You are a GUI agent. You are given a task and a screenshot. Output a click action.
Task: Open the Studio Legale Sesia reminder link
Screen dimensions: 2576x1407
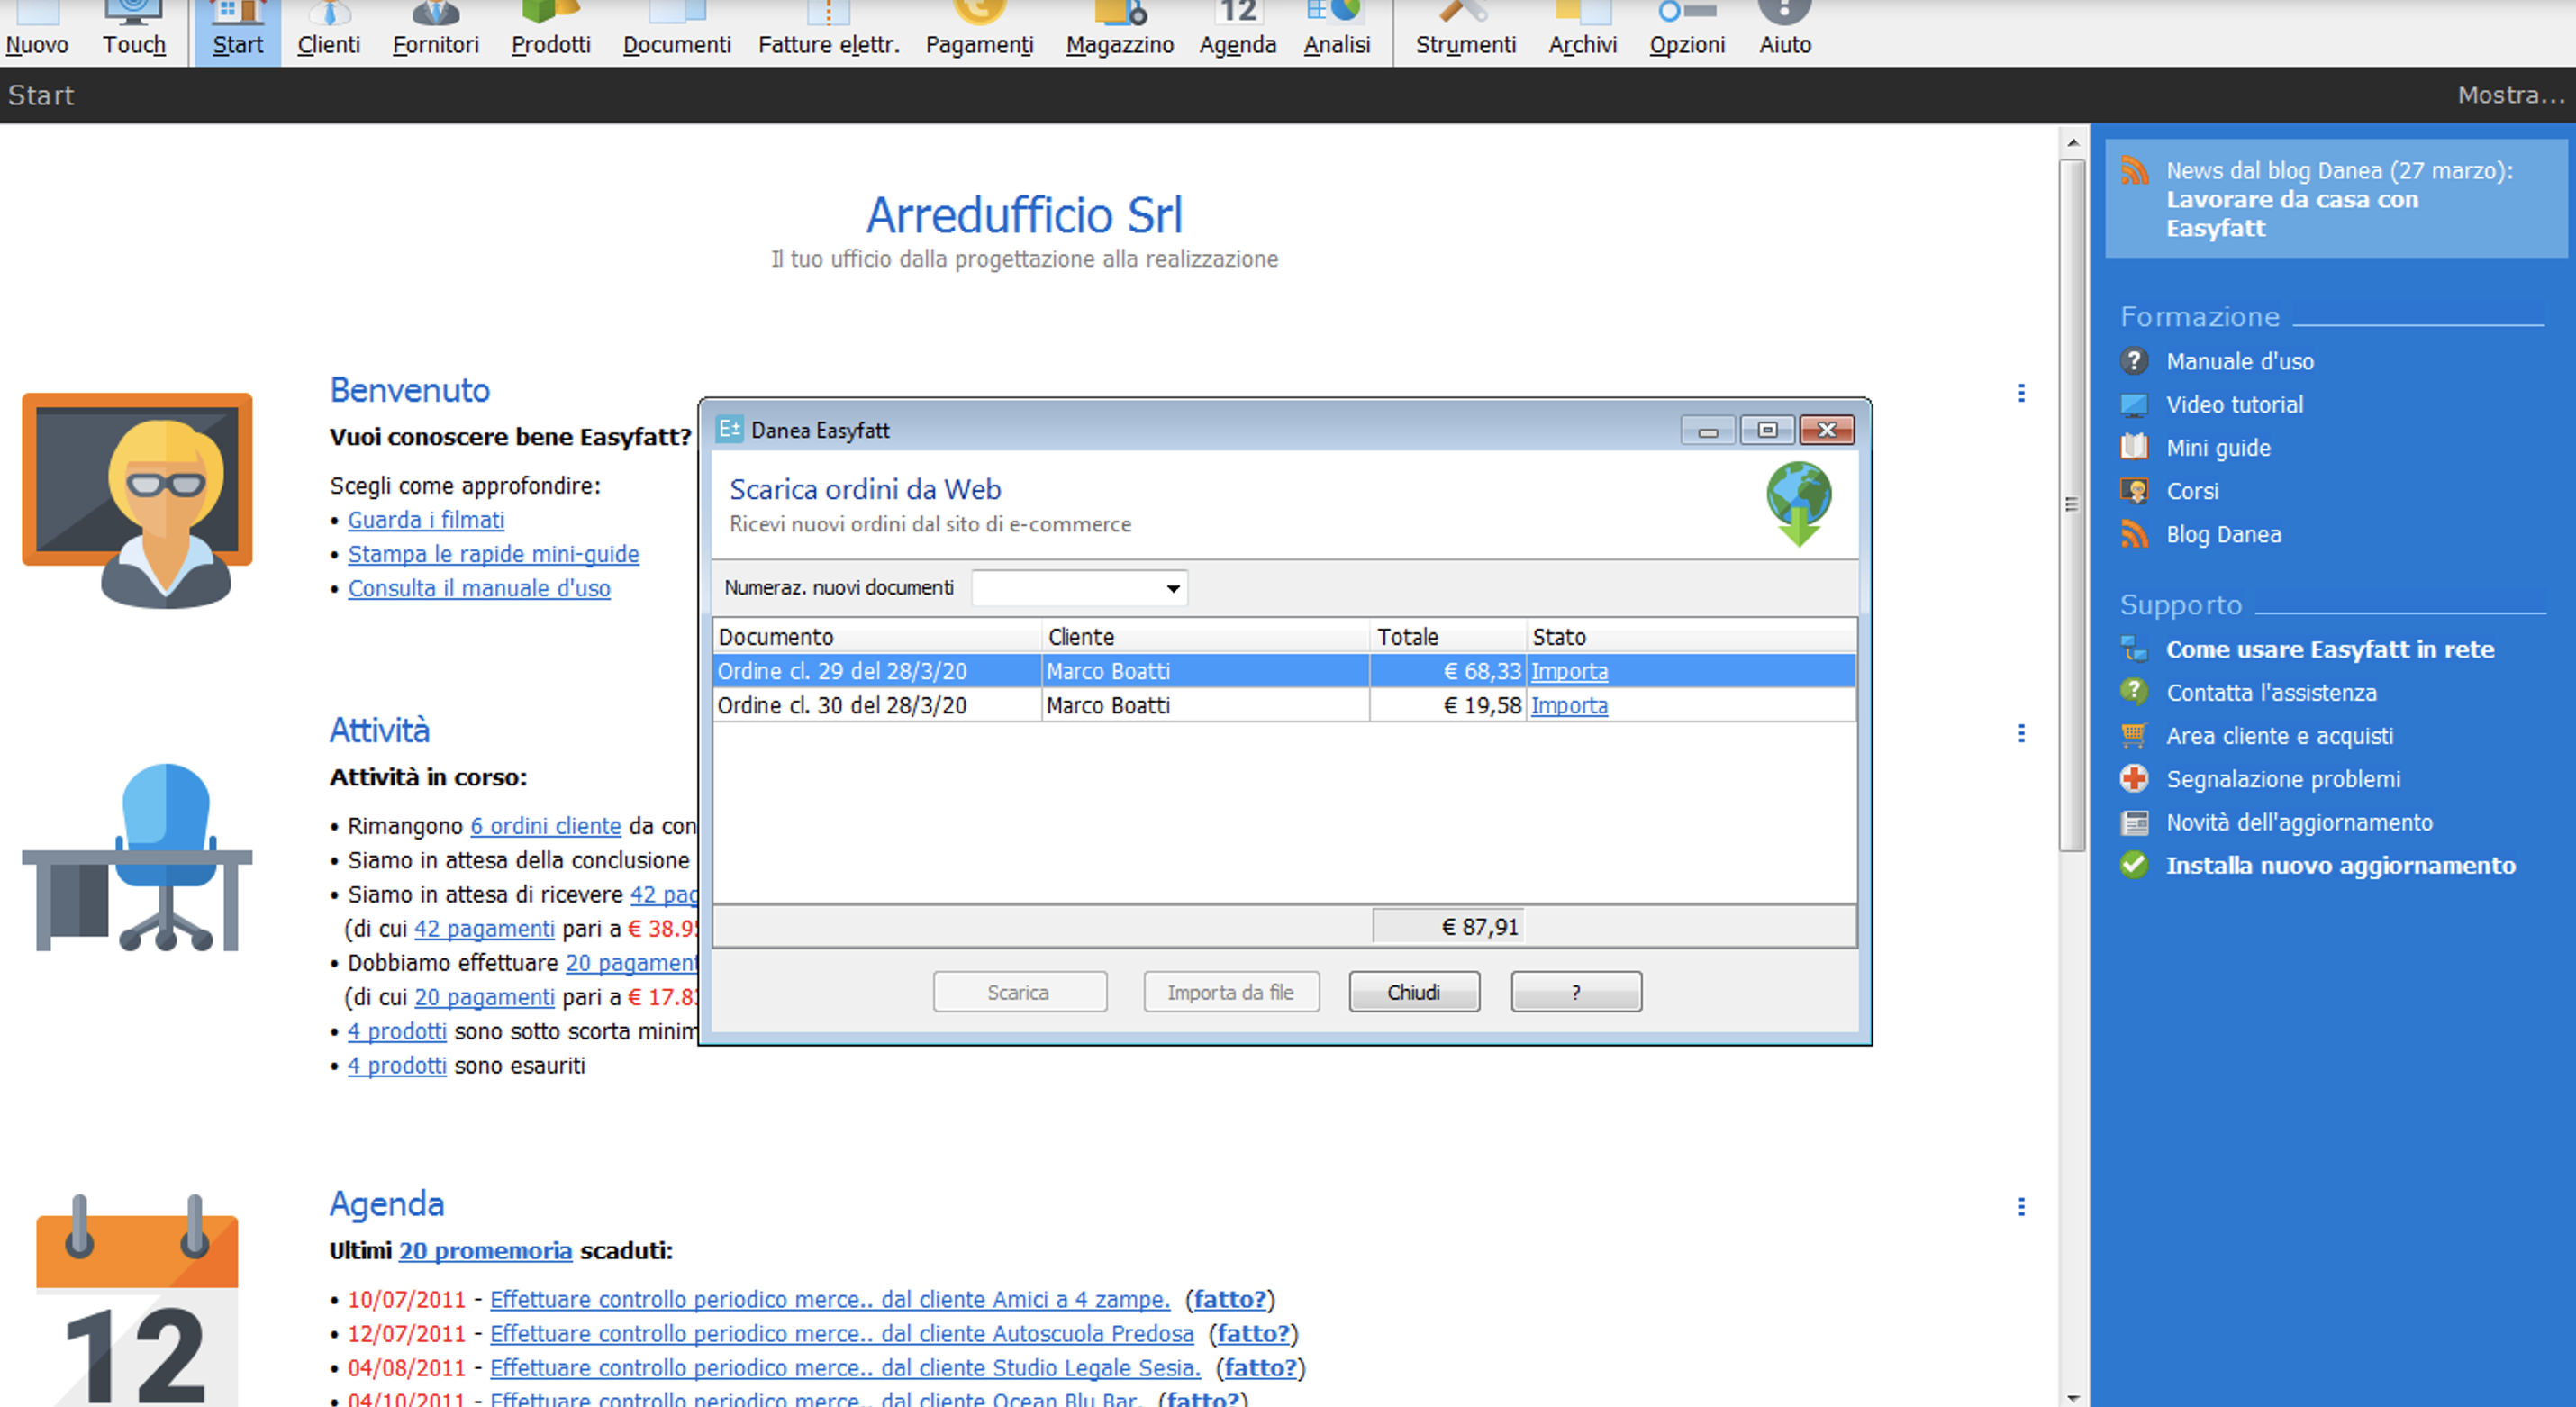coord(845,1367)
